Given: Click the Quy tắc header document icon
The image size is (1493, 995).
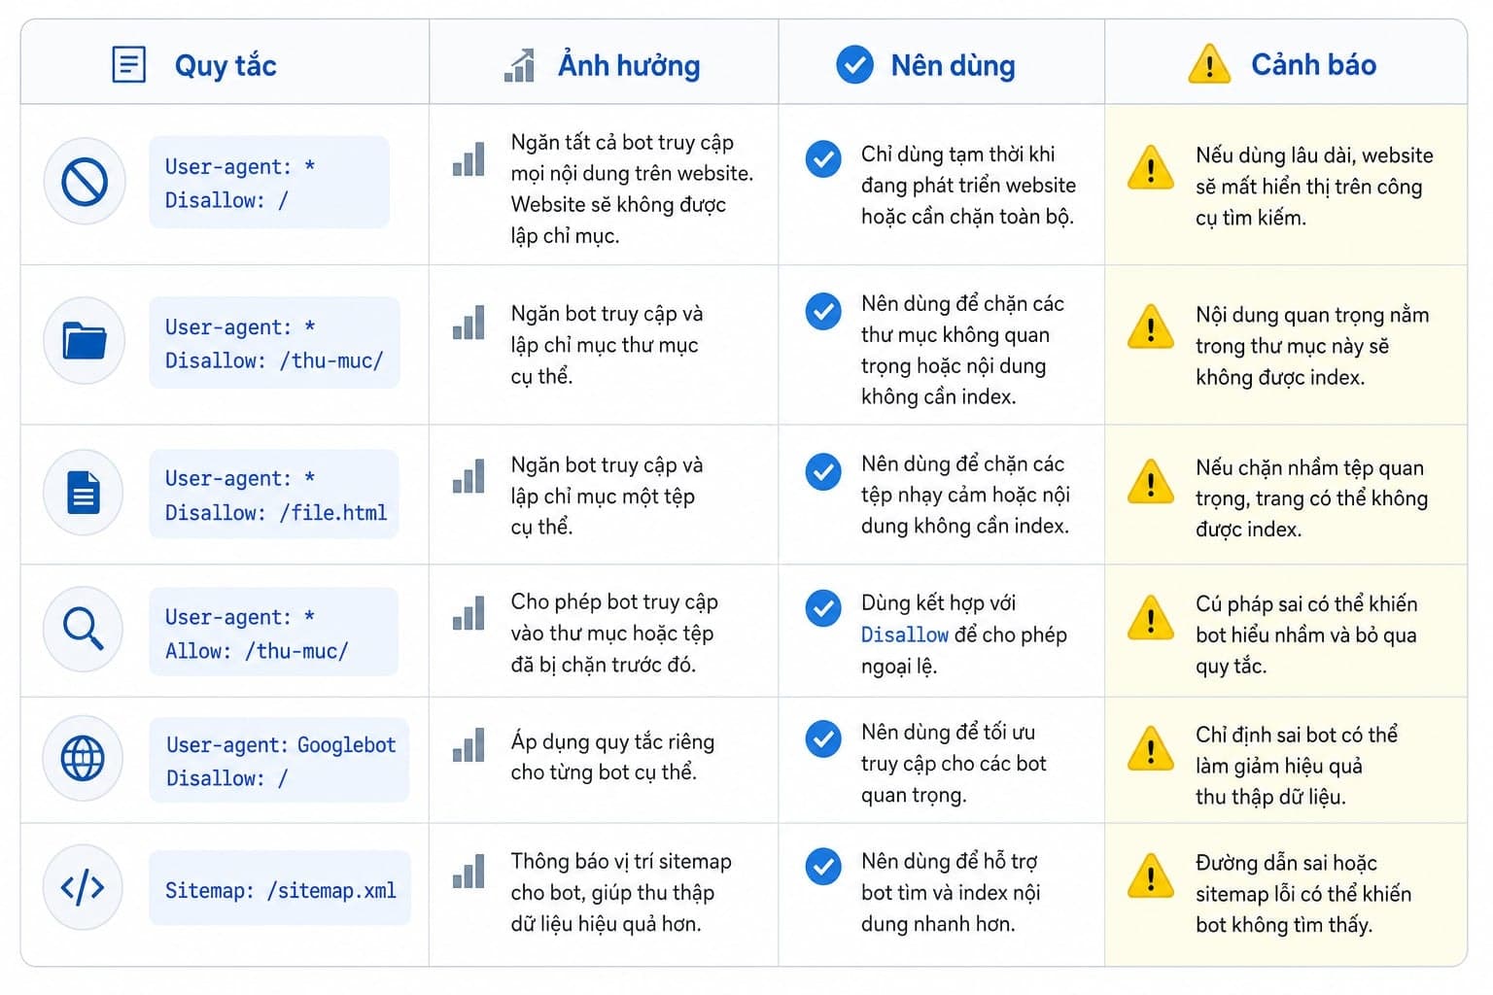Looking at the screenshot, I should coord(129,65).
